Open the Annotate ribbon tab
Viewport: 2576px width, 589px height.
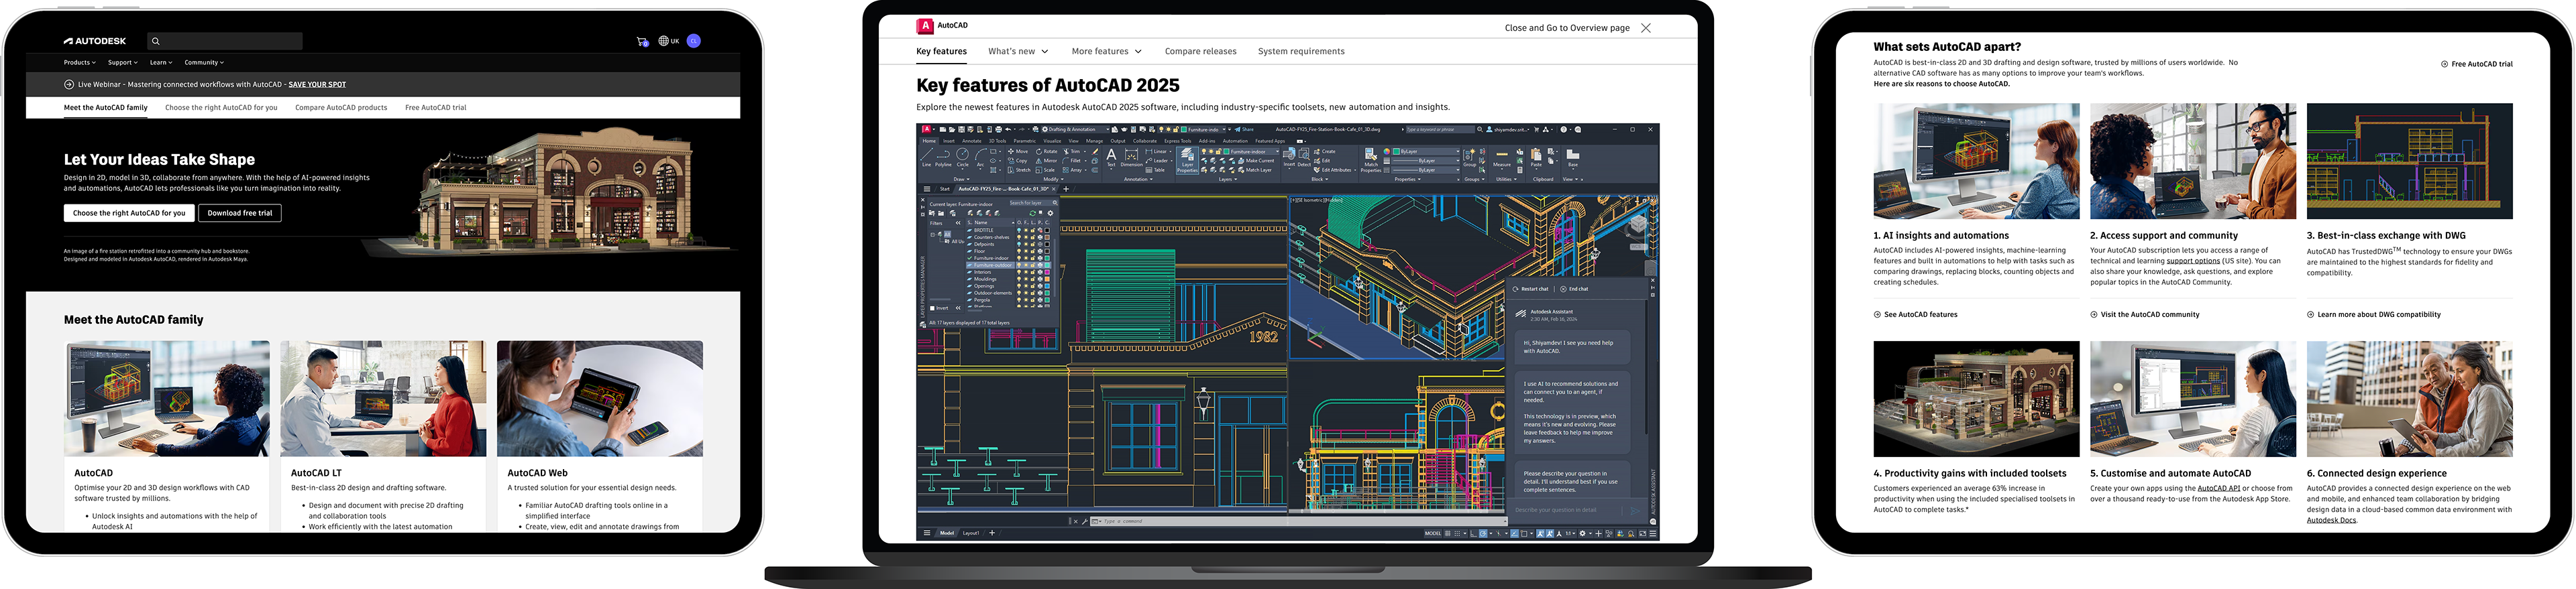pos(972,142)
